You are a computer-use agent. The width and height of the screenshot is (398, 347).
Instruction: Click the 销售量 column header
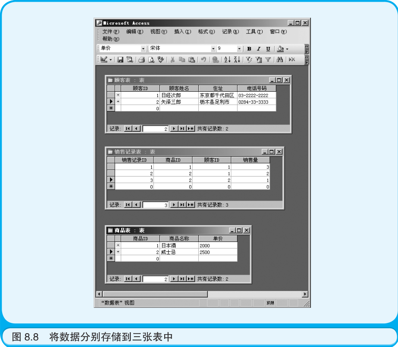pyautogui.click(x=250, y=160)
